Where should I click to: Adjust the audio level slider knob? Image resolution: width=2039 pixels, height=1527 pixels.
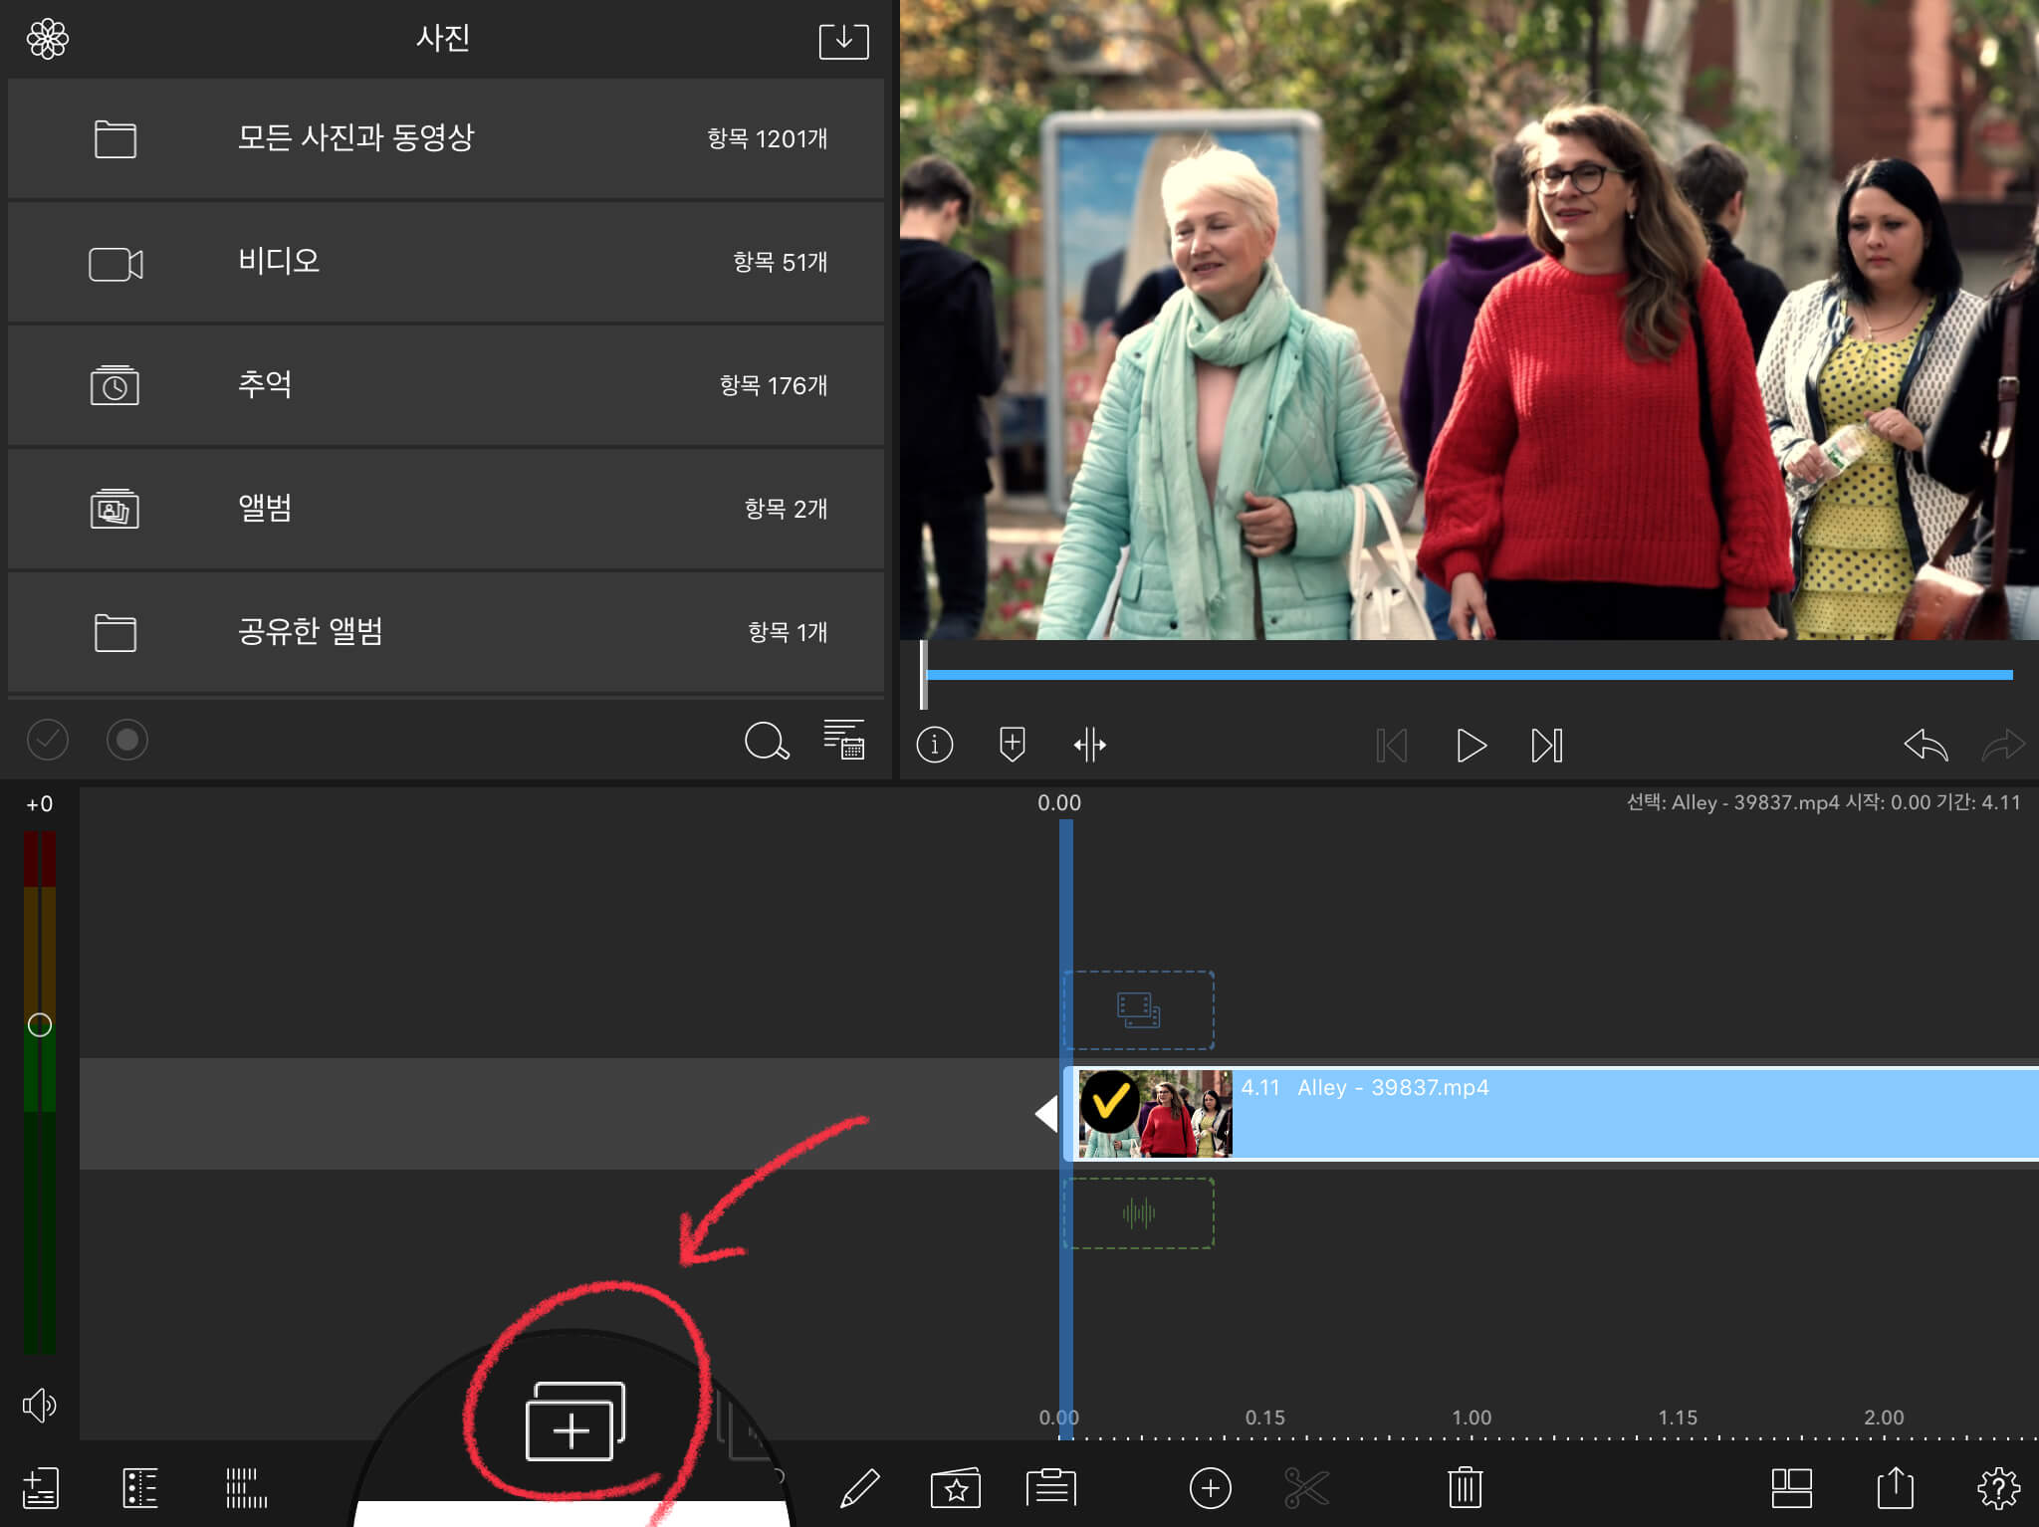[40, 1024]
